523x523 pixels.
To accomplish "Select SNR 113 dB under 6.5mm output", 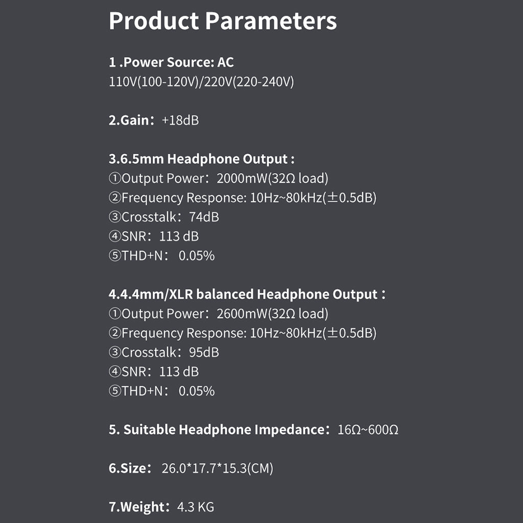I will pyautogui.click(x=153, y=236).
